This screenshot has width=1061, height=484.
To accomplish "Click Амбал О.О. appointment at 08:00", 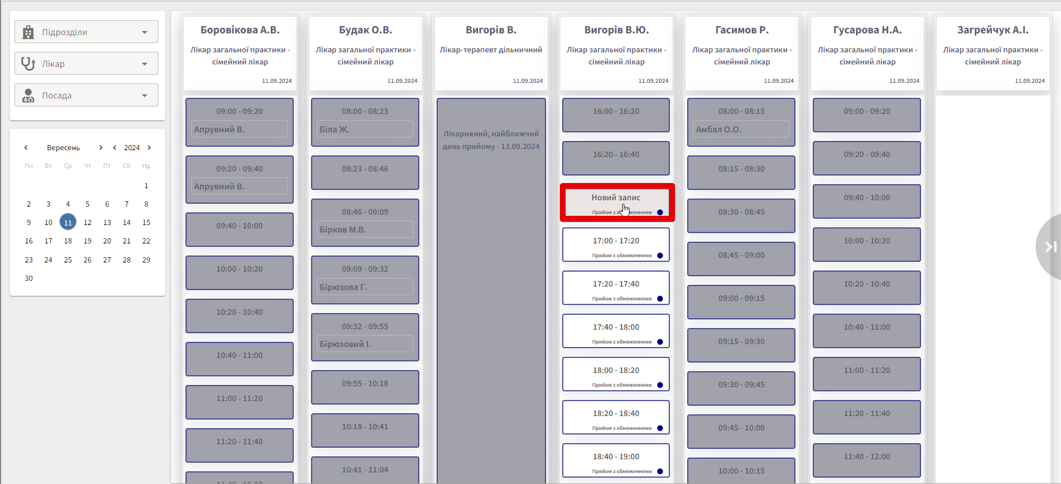I will (741, 121).
